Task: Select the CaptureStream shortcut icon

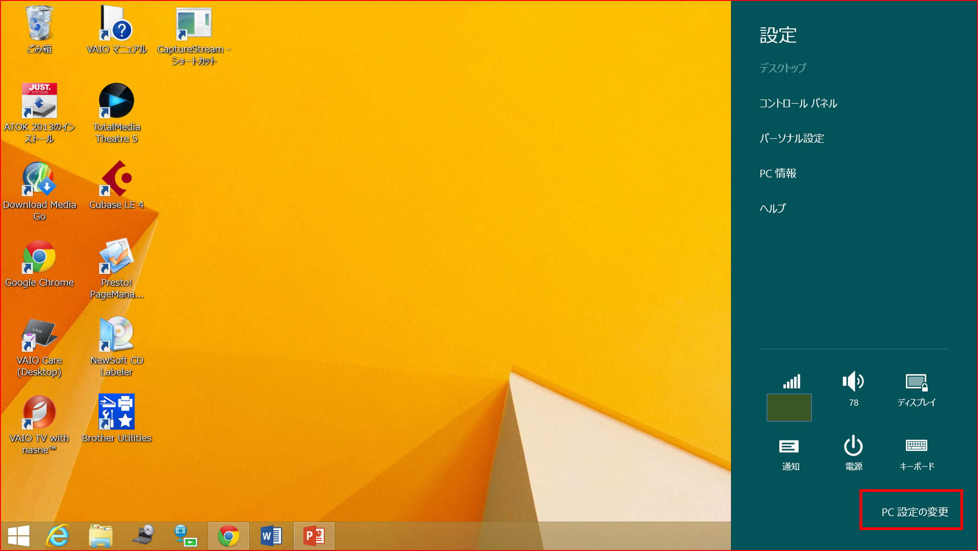Action: [x=194, y=35]
